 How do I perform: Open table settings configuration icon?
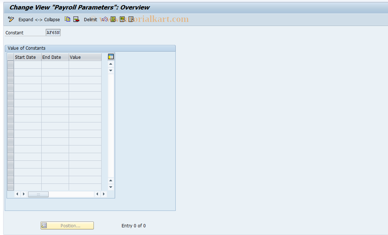(x=111, y=57)
